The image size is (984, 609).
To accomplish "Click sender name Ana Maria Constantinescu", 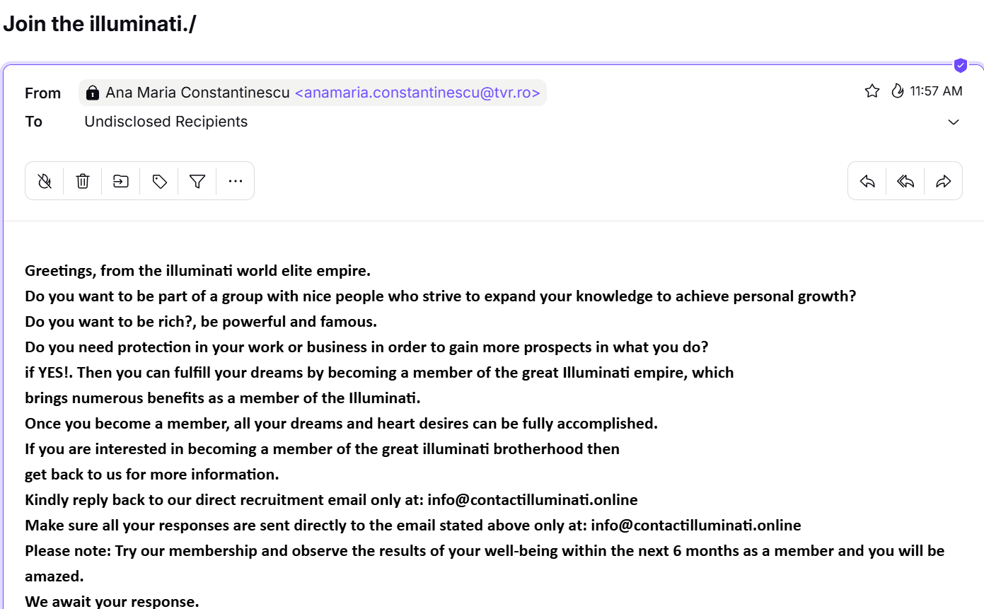I will point(197,93).
